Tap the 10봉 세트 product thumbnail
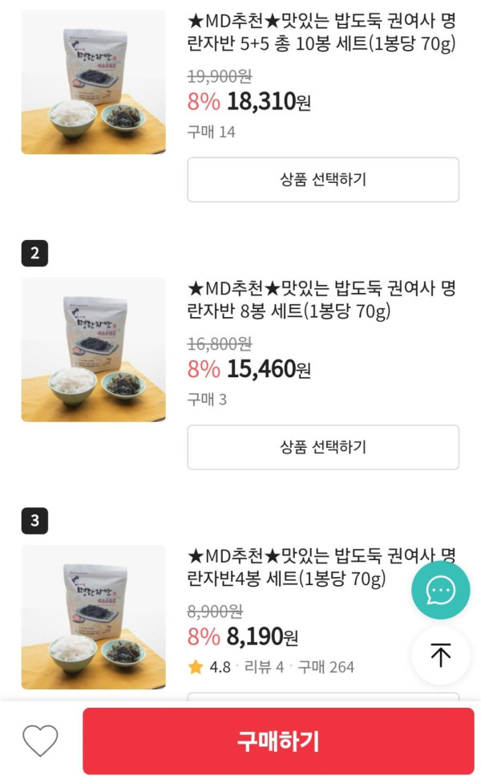 (93, 82)
